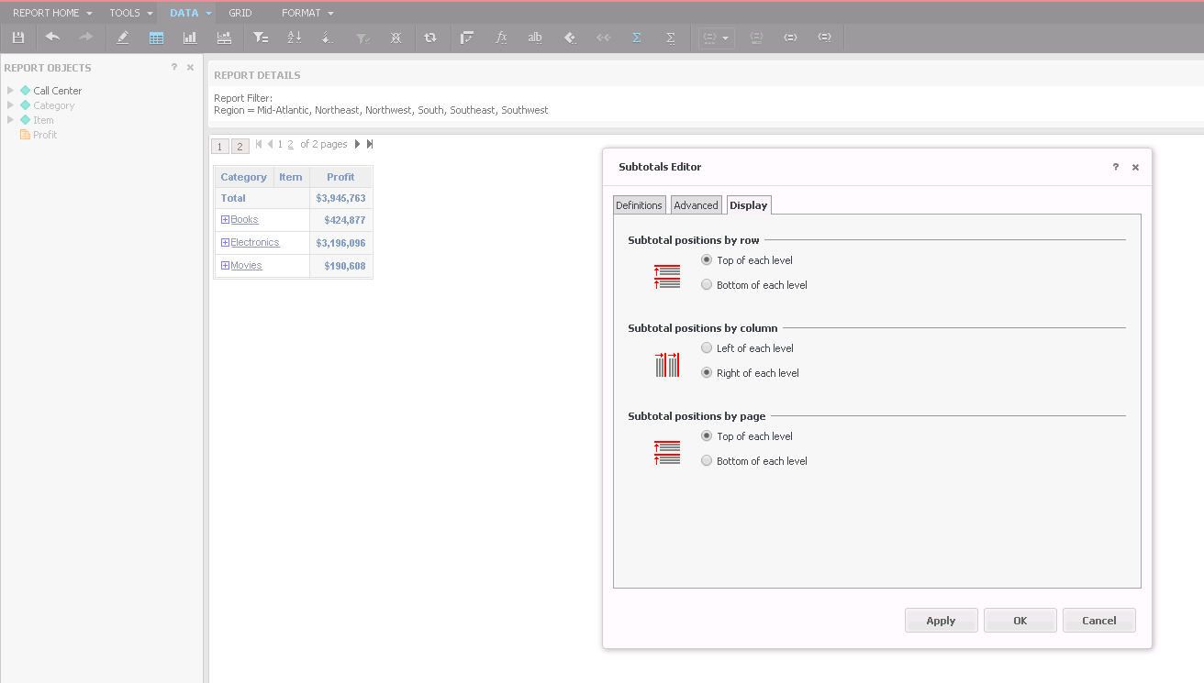
Task: Select page subtotals Top of each level
Action: click(707, 435)
